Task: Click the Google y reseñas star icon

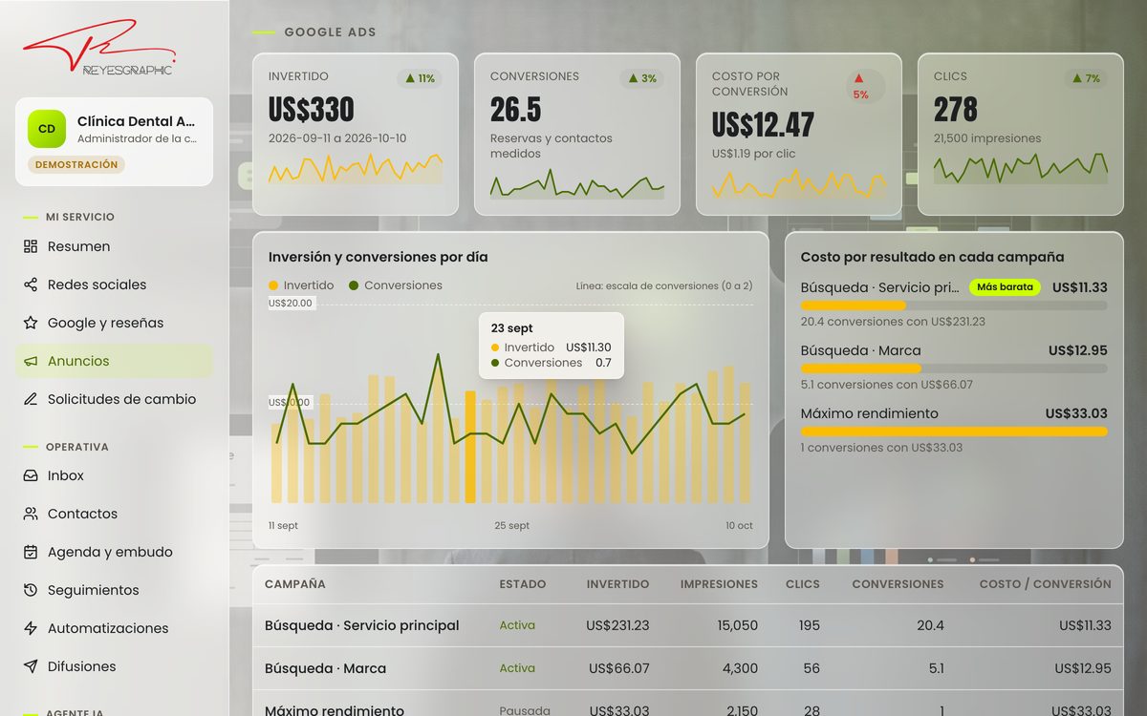Action: [x=31, y=323]
